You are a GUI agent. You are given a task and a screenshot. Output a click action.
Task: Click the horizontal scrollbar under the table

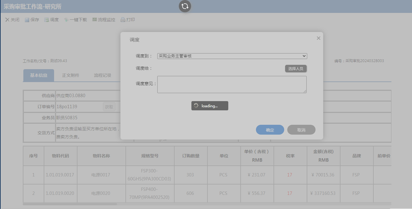click(70, 204)
